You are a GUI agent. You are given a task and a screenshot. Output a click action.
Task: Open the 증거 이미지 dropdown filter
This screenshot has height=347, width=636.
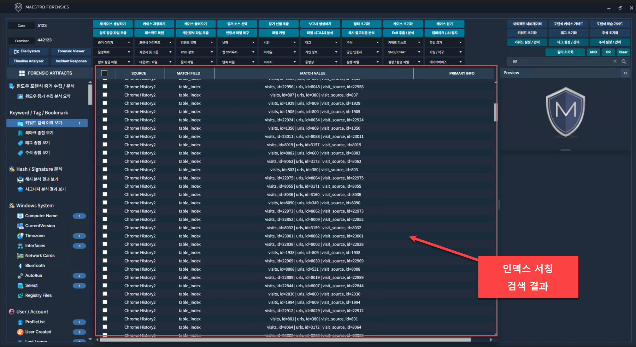click(x=114, y=42)
